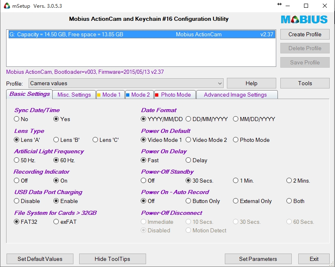Set Sync Date/Time to No

point(21,119)
